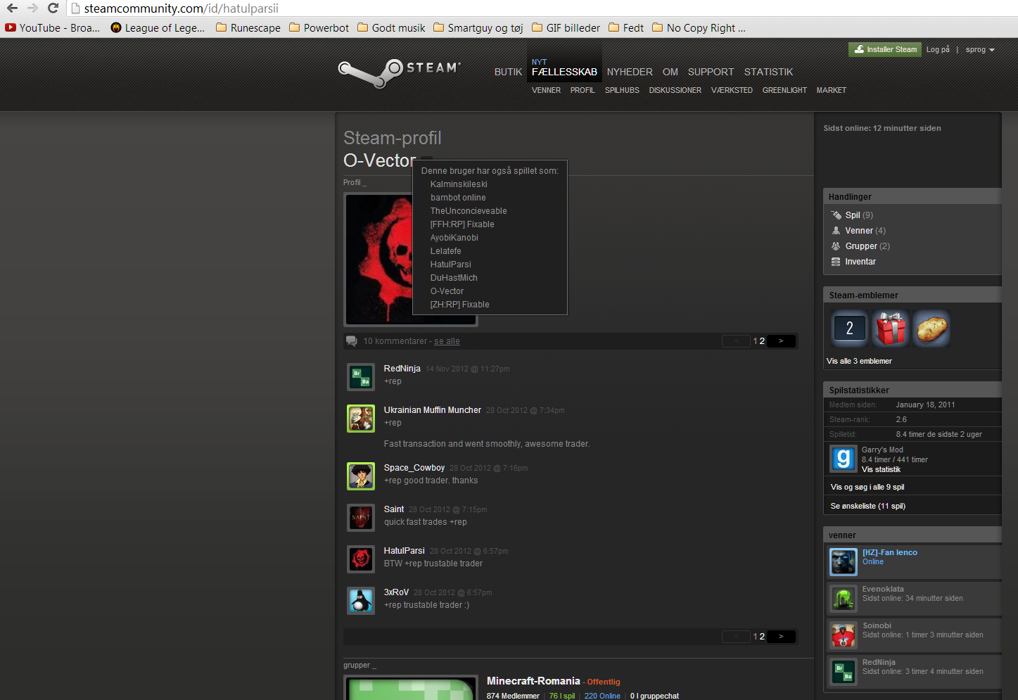The height and width of the screenshot is (700, 1018).
Task: Open the STATISTIK menu
Action: [768, 72]
